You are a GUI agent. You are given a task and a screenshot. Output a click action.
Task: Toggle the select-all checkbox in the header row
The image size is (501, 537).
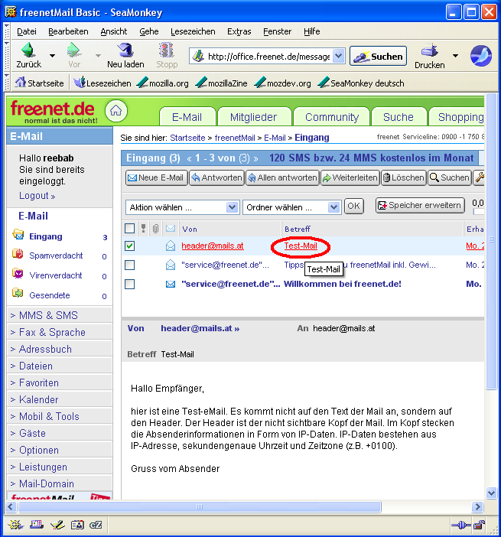[130, 229]
